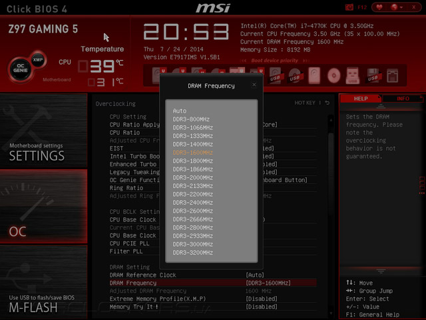
Task: Choose DDR3-1333MHz option
Action: click(192, 136)
